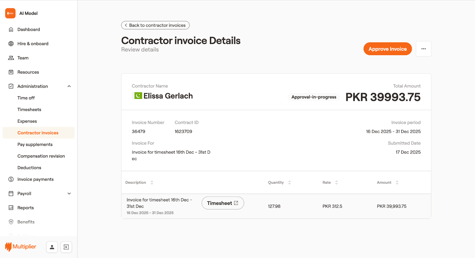The height and width of the screenshot is (258, 475).
Task: Sort by Quantity column arrows
Action: 289,183
